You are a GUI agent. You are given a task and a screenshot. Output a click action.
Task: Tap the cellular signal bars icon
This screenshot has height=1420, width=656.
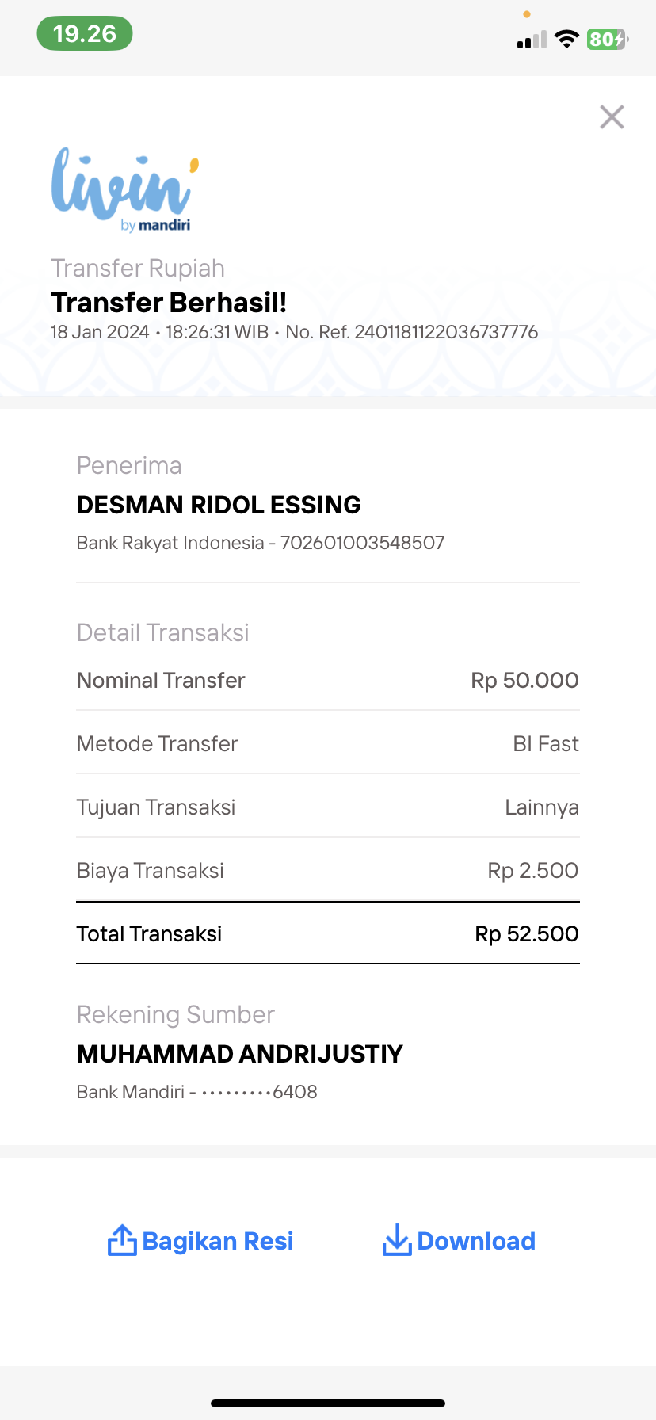pyautogui.click(x=532, y=40)
